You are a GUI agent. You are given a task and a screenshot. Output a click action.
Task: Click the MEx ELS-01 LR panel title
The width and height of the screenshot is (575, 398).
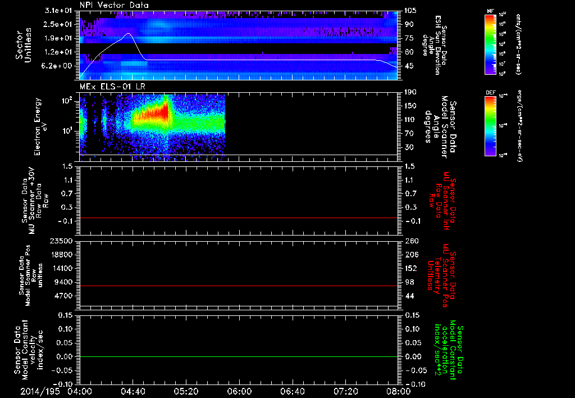[112, 87]
